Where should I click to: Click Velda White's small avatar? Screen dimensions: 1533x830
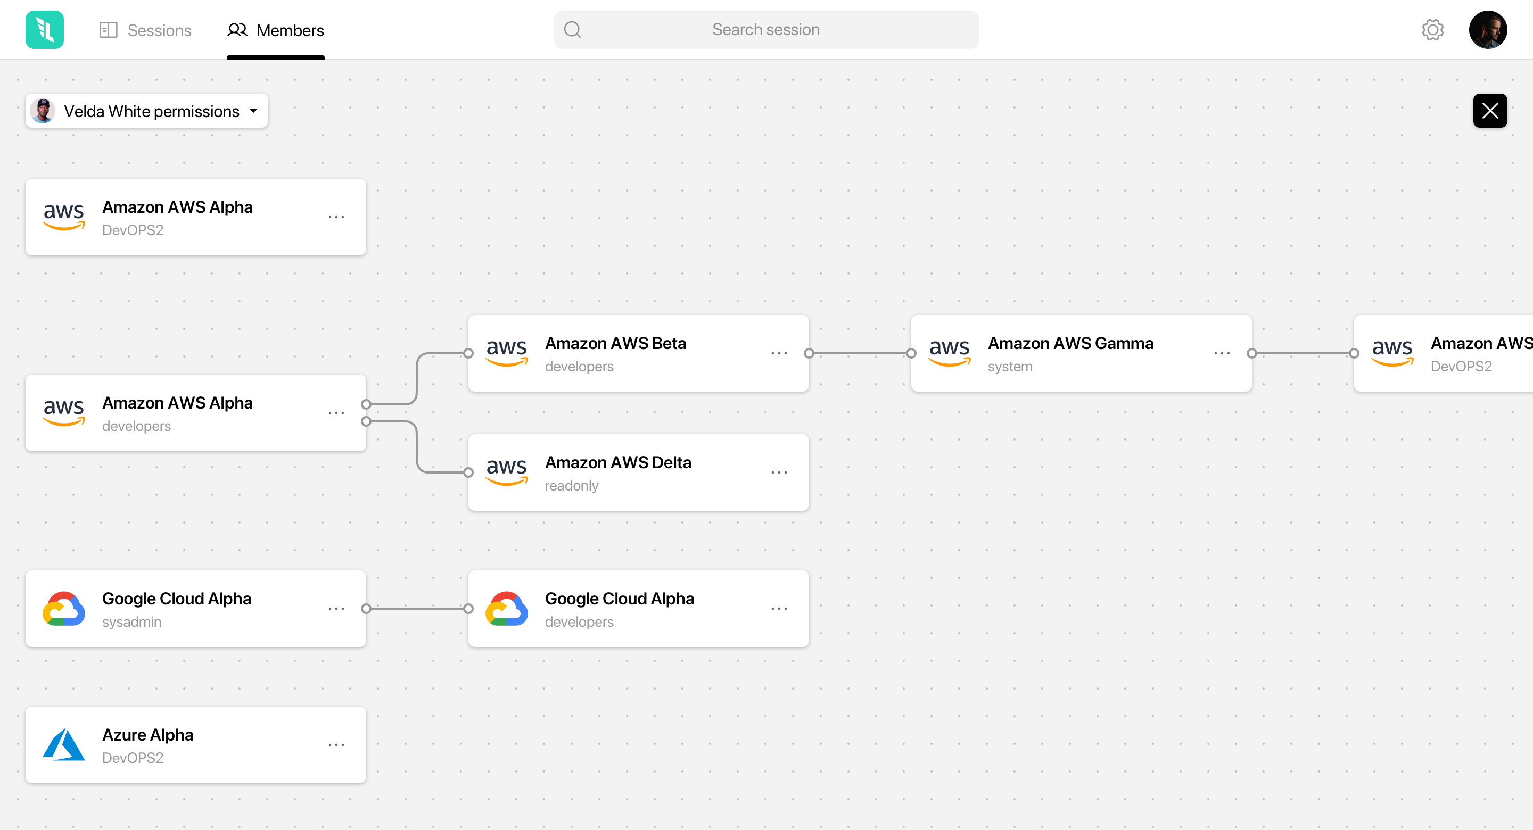pos(43,111)
